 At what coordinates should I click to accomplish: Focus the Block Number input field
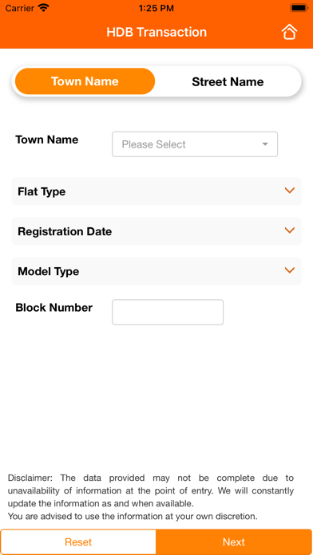168,313
